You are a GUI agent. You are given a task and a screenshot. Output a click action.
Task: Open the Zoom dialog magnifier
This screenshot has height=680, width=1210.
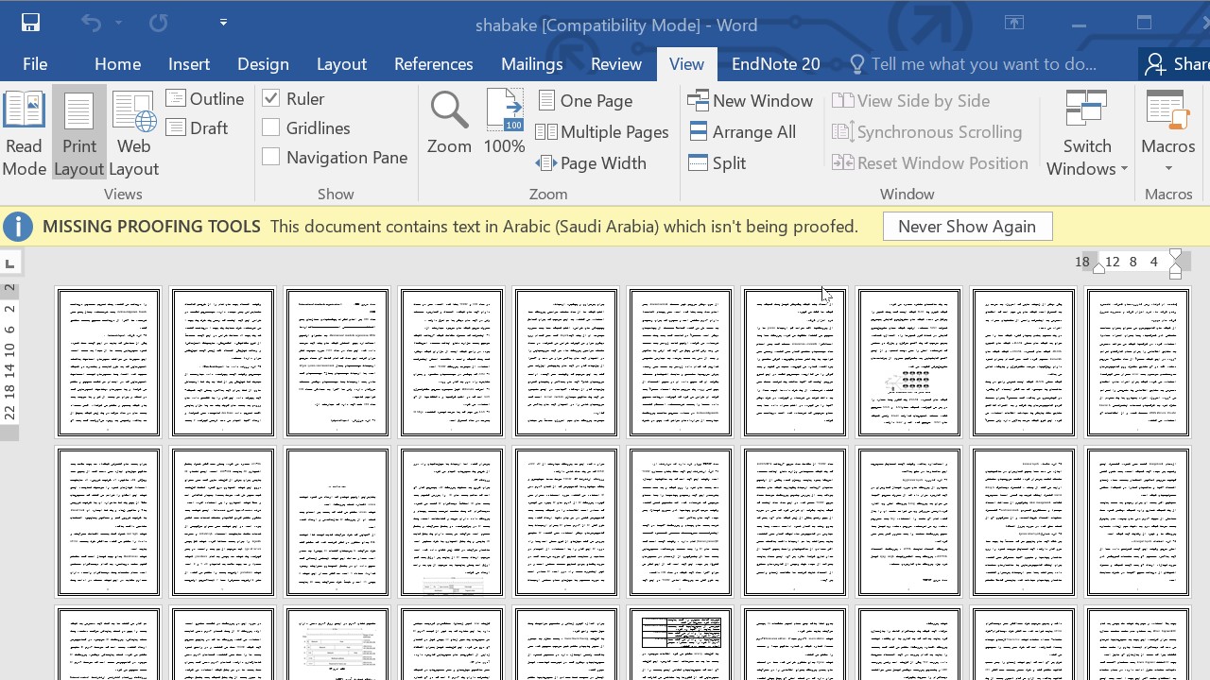coord(449,123)
